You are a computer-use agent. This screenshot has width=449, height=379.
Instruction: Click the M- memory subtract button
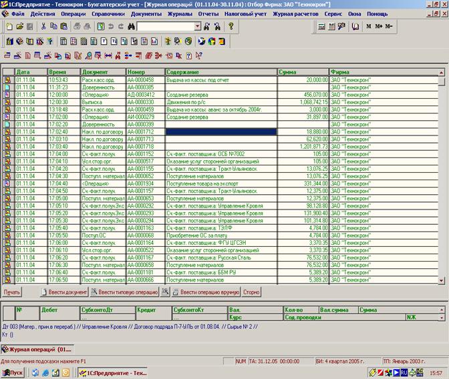pyautogui.click(x=390, y=26)
